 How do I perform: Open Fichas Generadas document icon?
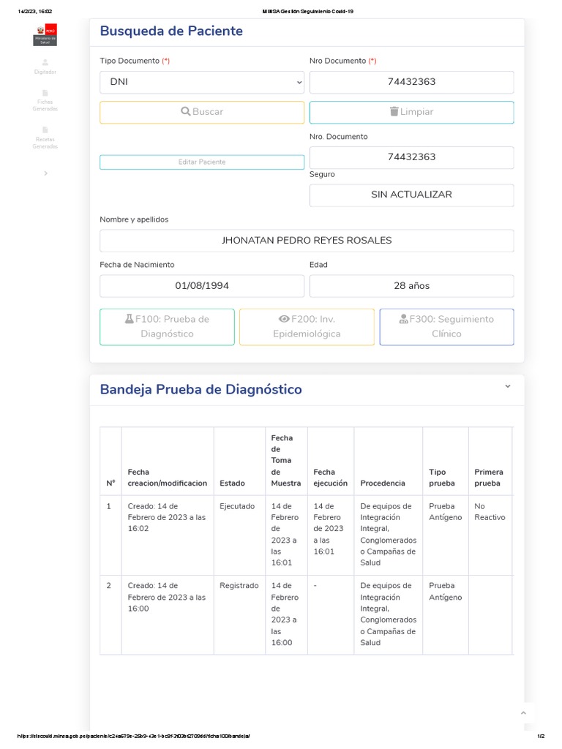coord(45,93)
